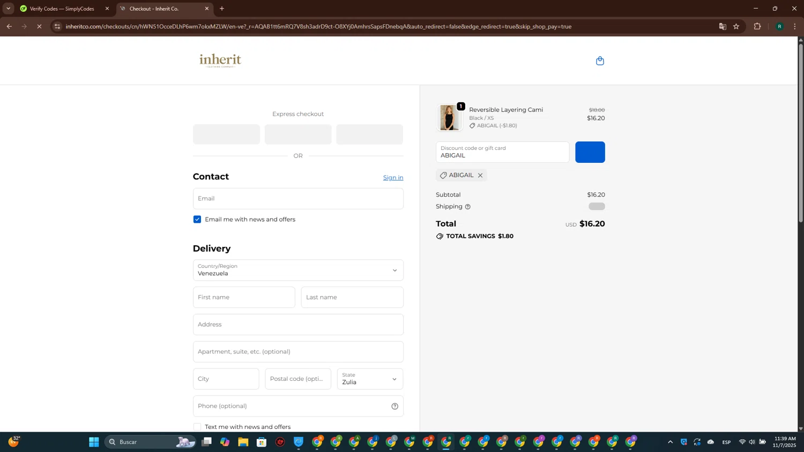804x452 pixels.
Task: Uncheck Email me with news and offers
Action: [197, 220]
